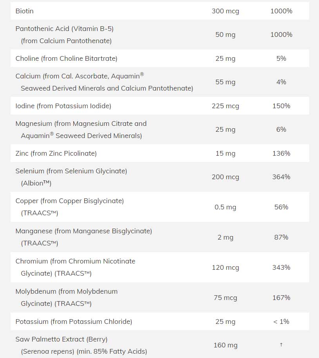Screen dimensions: 319x358
Task: Click the Copper 0.5 mg amount
Action: [x=225, y=207]
